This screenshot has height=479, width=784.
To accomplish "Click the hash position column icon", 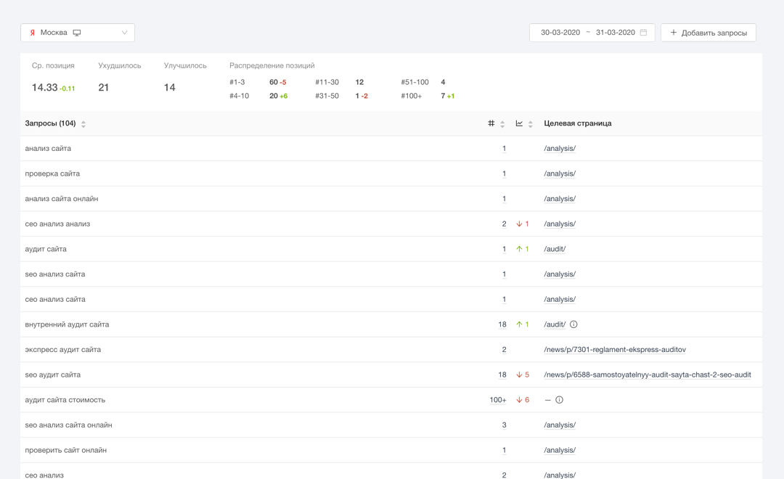I will 491,123.
